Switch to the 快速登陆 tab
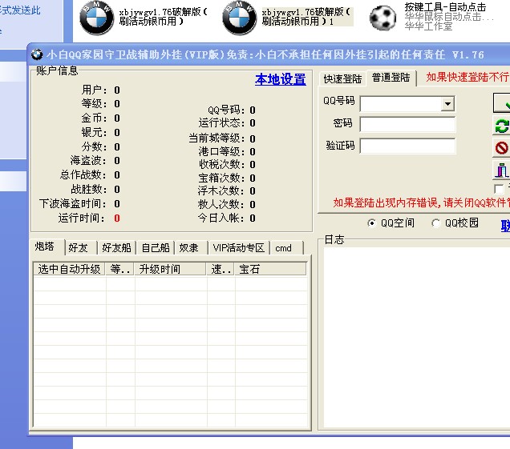 (x=342, y=78)
